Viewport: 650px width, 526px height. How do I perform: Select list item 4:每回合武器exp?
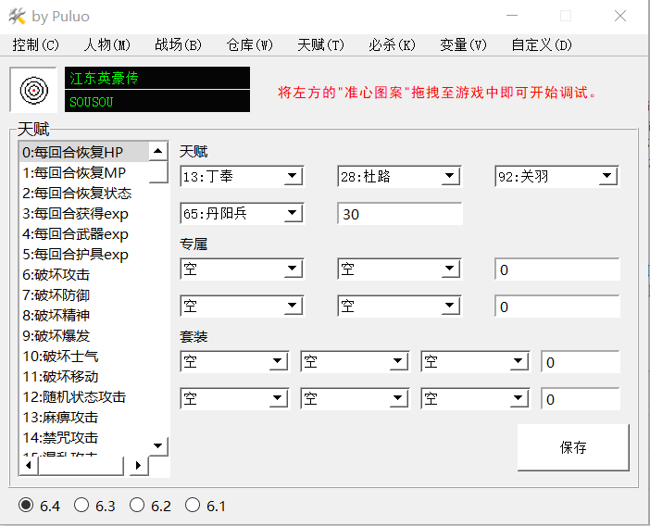[84, 233]
